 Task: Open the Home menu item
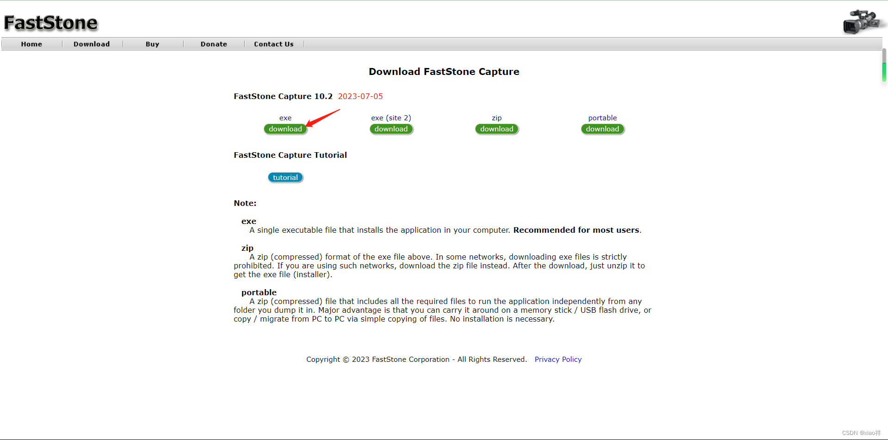click(x=31, y=44)
